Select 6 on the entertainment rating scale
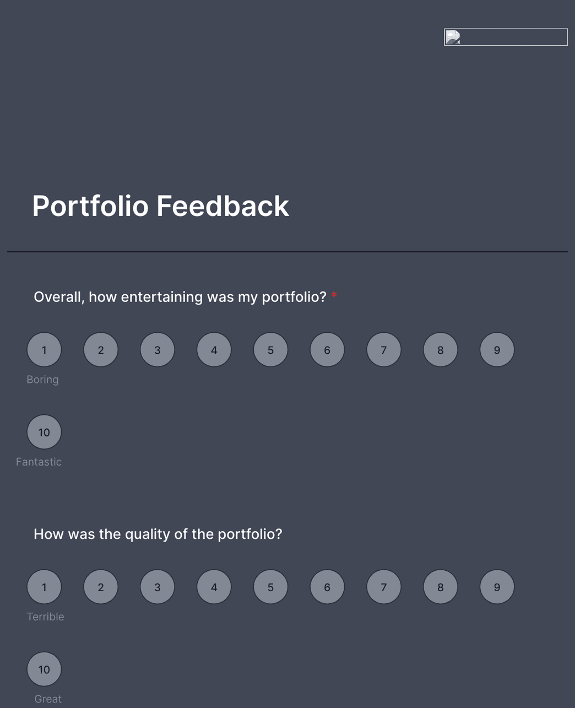 [327, 349]
